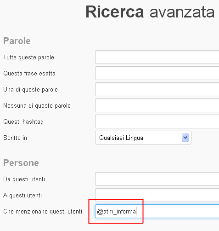
Task: Click the 'Questa frase esatta' label text
Action: 29,73
